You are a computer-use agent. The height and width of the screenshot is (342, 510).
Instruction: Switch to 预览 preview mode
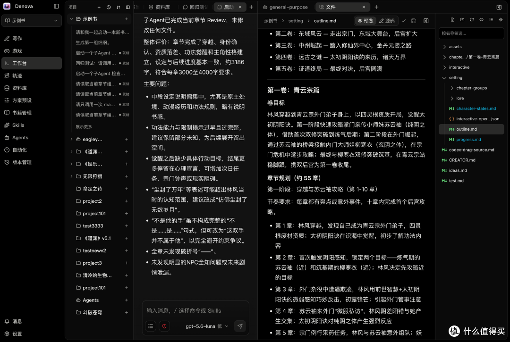point(365,21)
